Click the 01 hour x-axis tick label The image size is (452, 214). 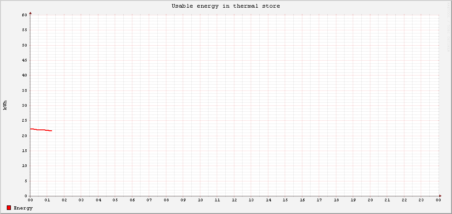coord(47,200)
